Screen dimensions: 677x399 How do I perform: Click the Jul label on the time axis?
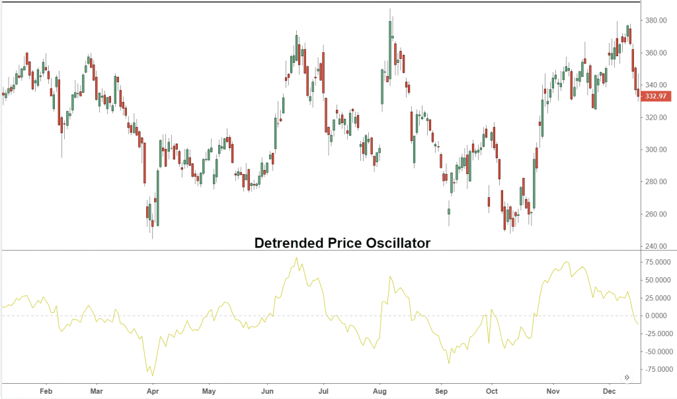pyautogui.click(x=323, y=391)
